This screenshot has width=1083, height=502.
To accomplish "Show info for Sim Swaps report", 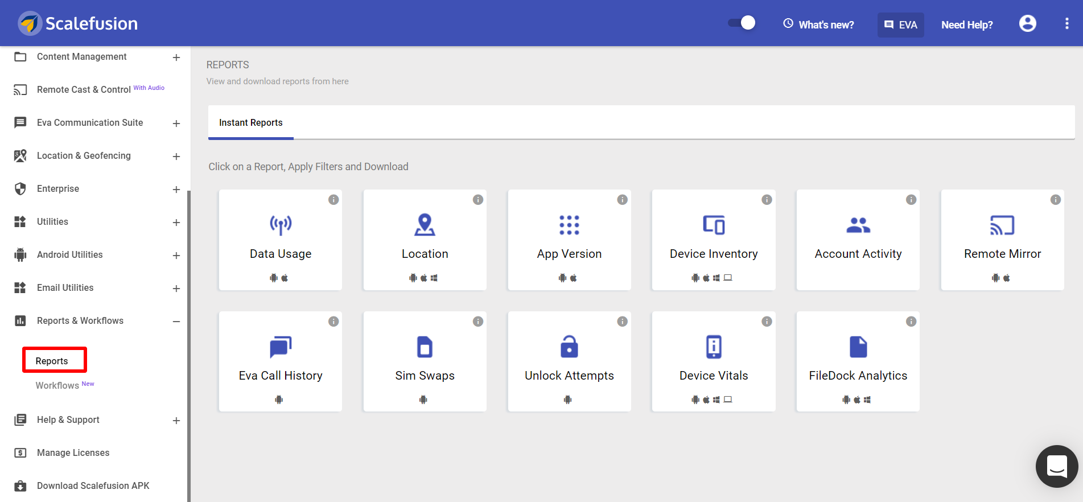I will tap(478, 321).
